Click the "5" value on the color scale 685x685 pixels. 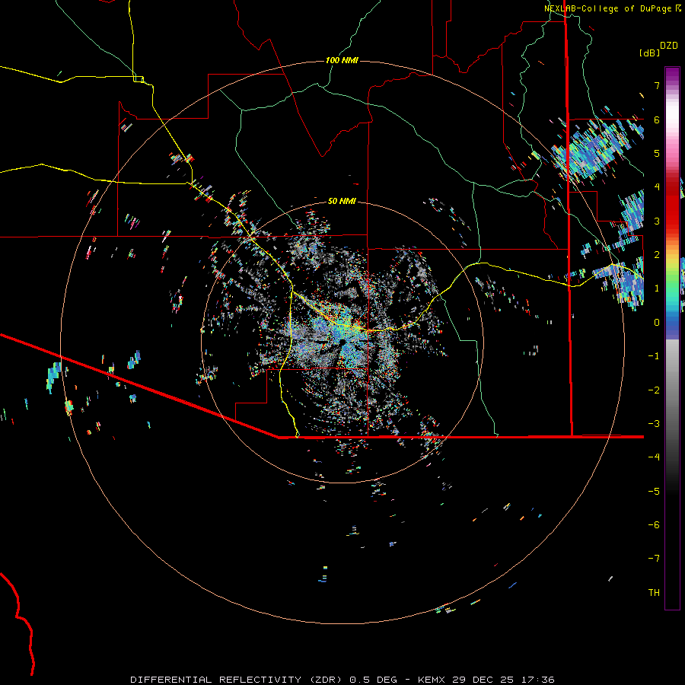pyautogui.click(x=657, y=153)
